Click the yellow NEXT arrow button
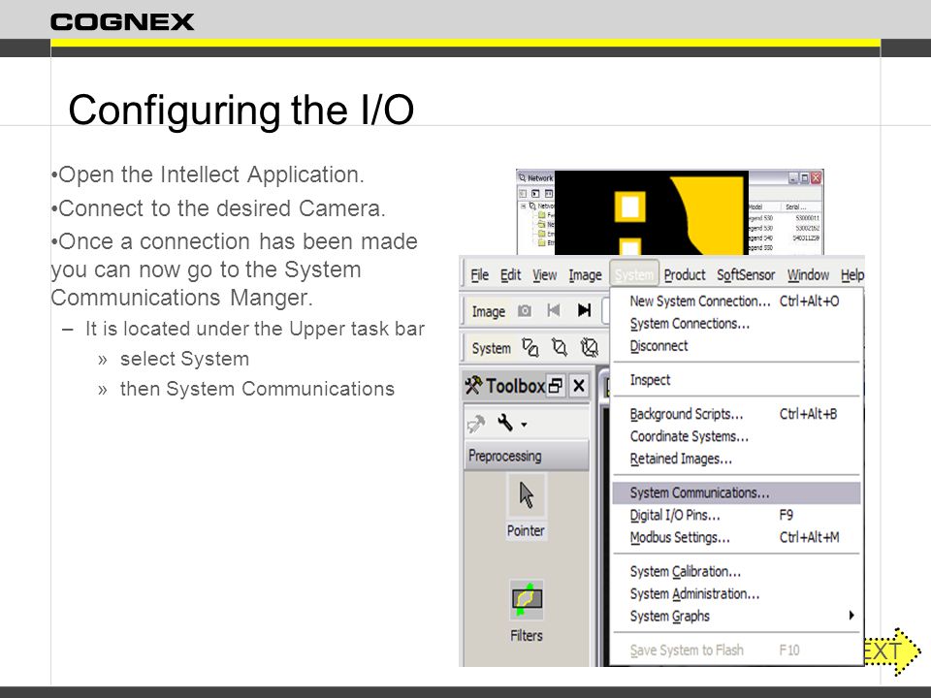Viewport: 931px width, 698px height. (x=892, y=651)
